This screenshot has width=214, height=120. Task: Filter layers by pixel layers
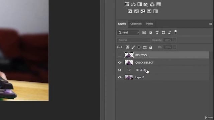pyautogui.click(x=144, y=33)
